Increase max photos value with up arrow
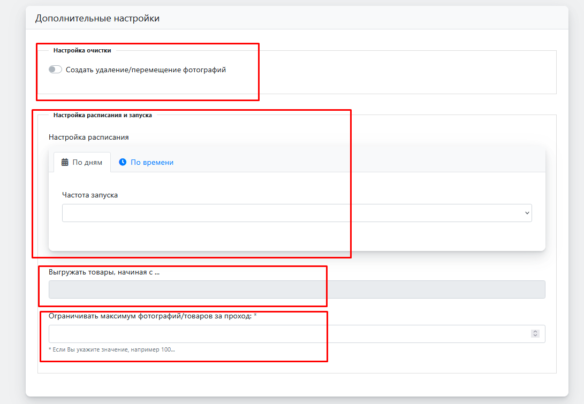This screenshot has width=584, height=404. point(535,331)
